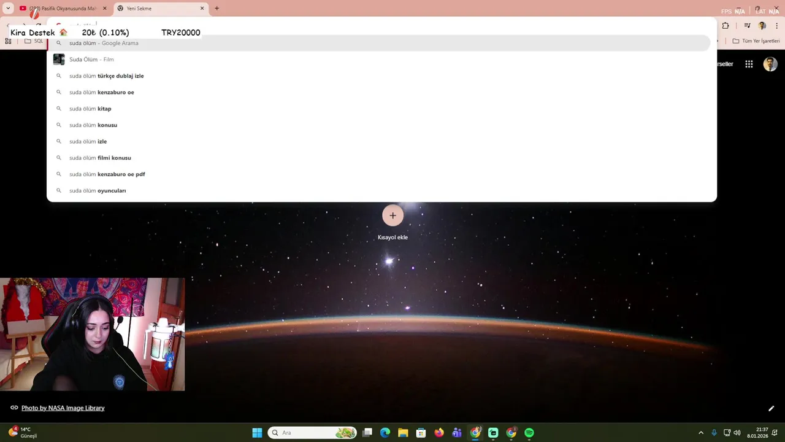The image size is (785, 442).
Task: Open Chrome three-dot menu
Action: (x=777, y=26)
